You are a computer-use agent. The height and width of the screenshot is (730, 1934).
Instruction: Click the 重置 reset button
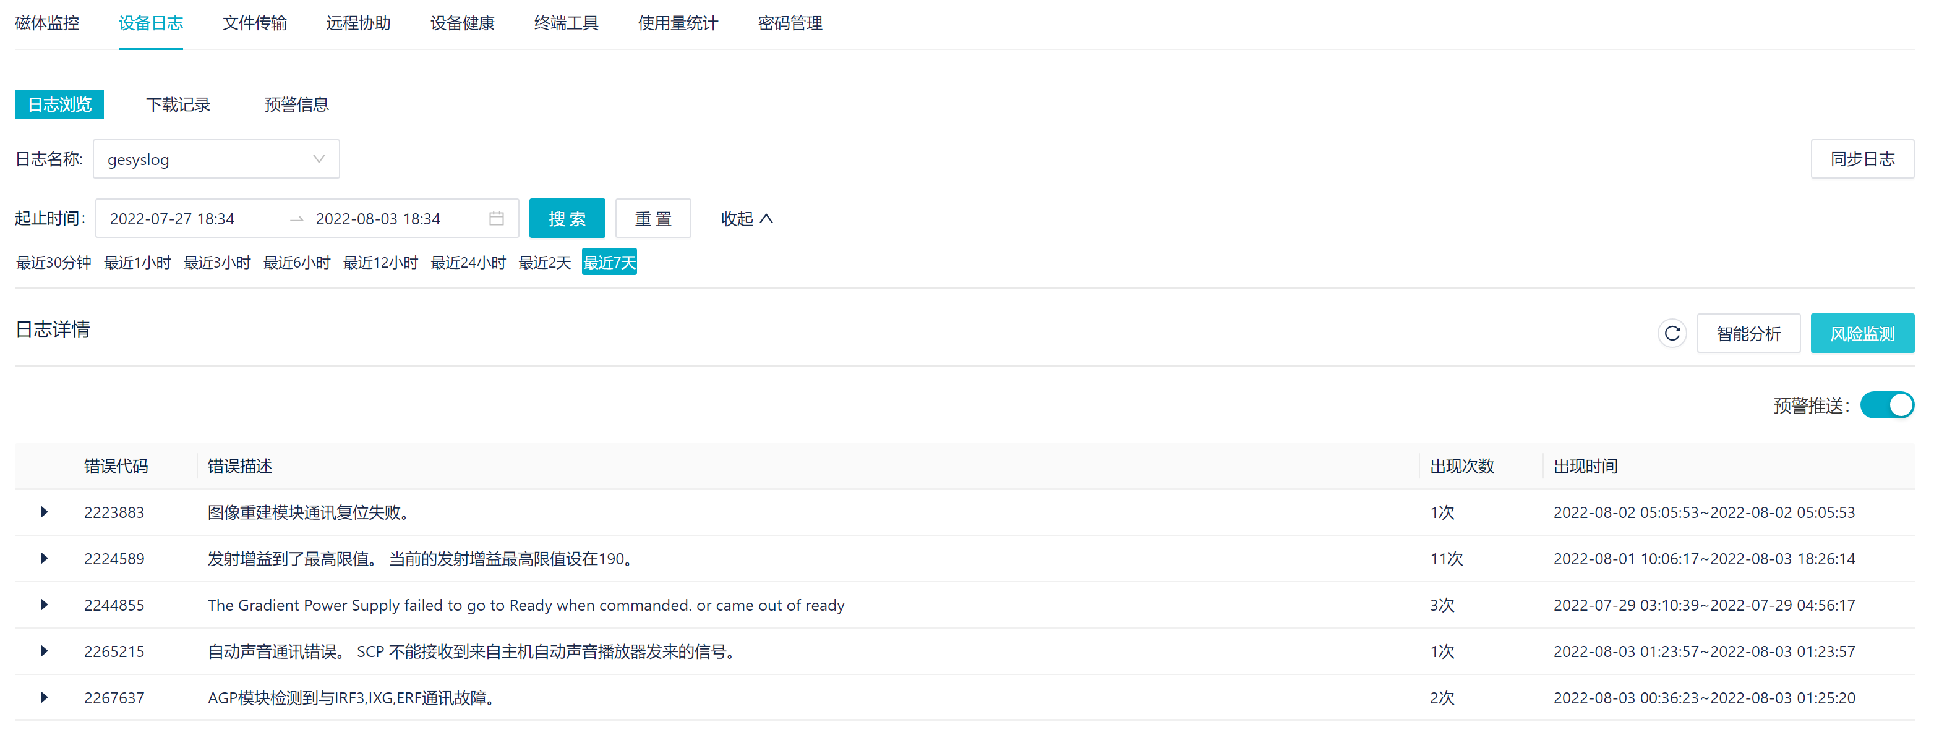tap(653, 218)
